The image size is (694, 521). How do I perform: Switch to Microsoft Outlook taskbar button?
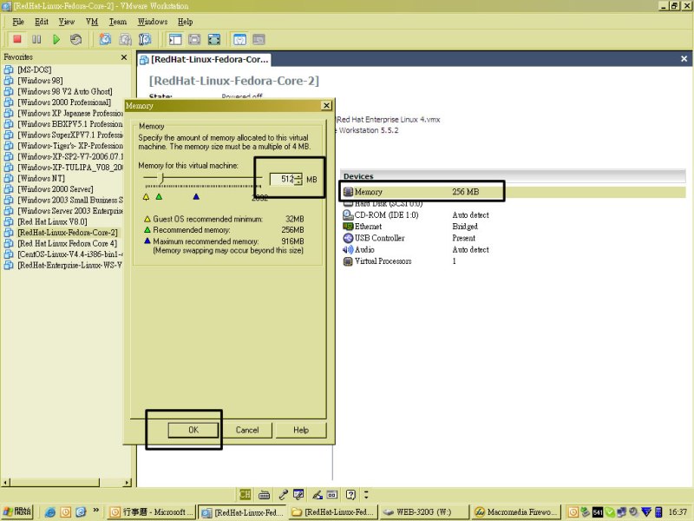click(x=151, y=512)
